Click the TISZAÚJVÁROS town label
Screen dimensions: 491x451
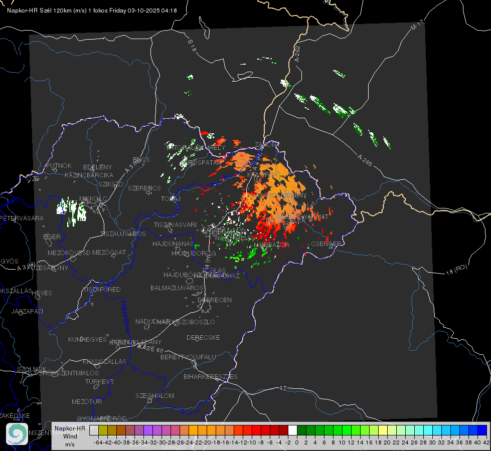click(123, 234)
